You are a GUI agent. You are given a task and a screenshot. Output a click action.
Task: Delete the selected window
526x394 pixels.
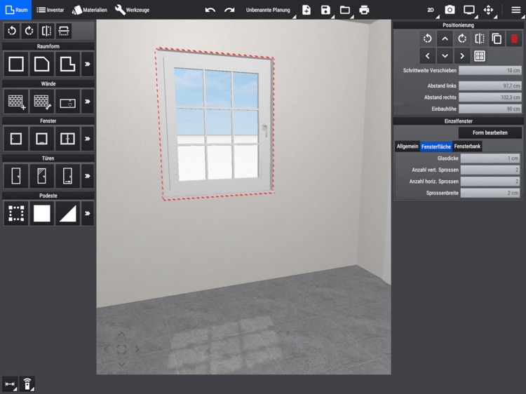click(514, 39)
